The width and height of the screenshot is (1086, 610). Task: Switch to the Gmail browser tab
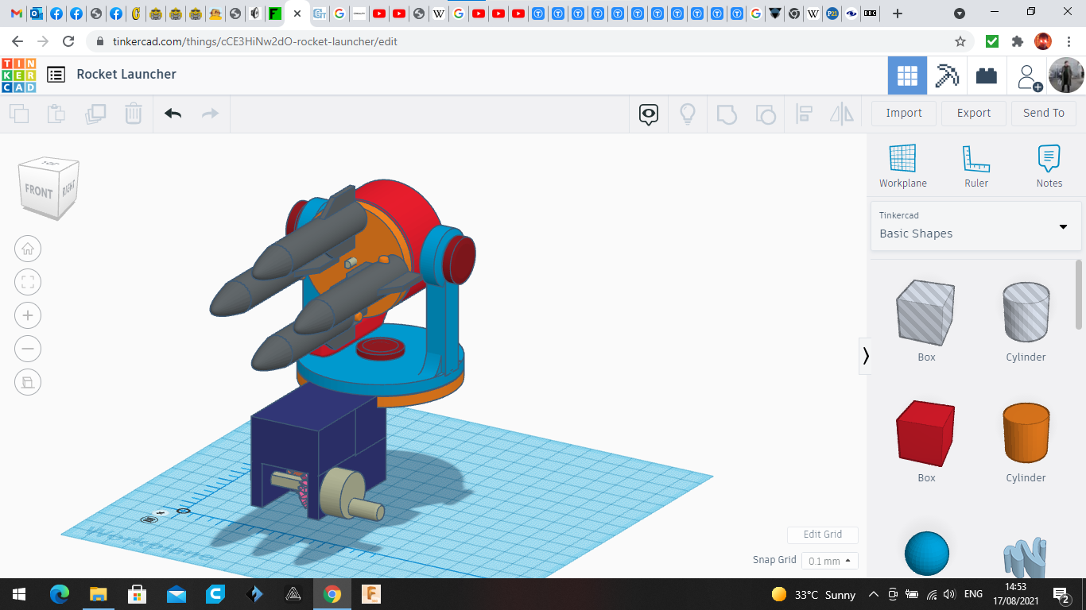point(16,14)
